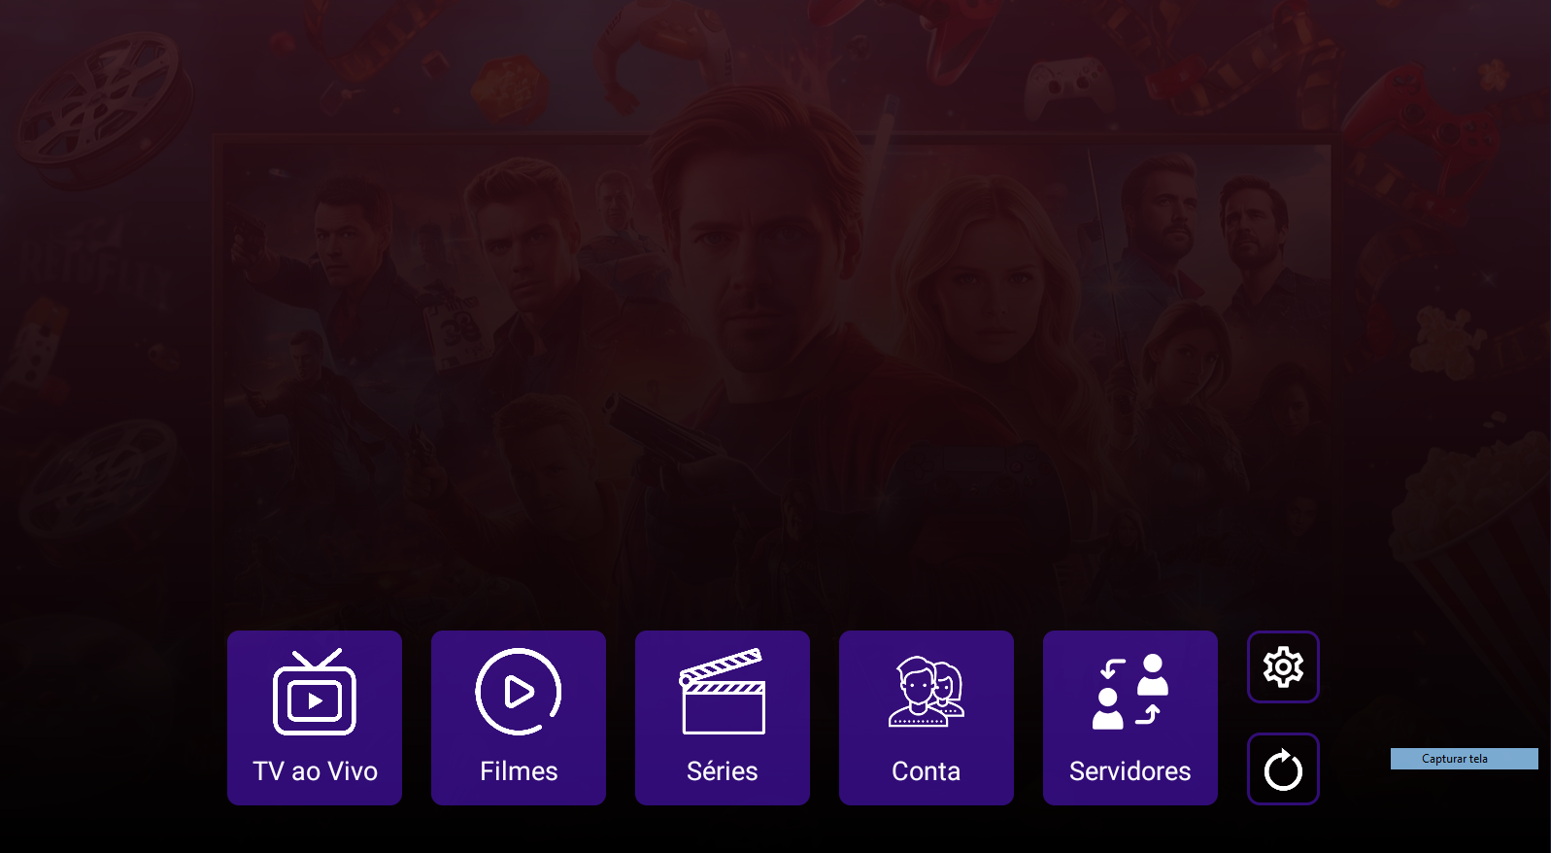
Task: Click the circular play icon for movies
Action: point(519,692)
